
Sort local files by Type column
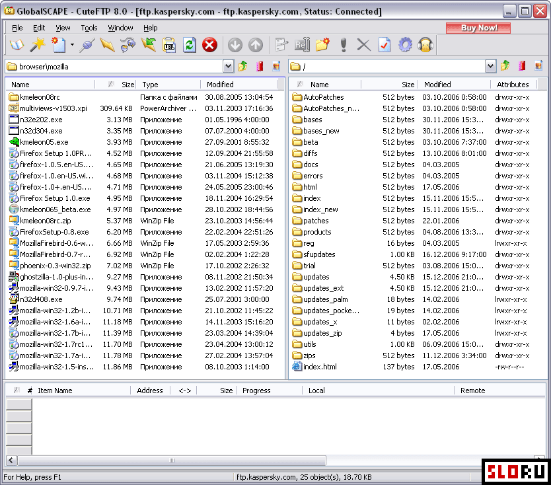coord(168,85)
